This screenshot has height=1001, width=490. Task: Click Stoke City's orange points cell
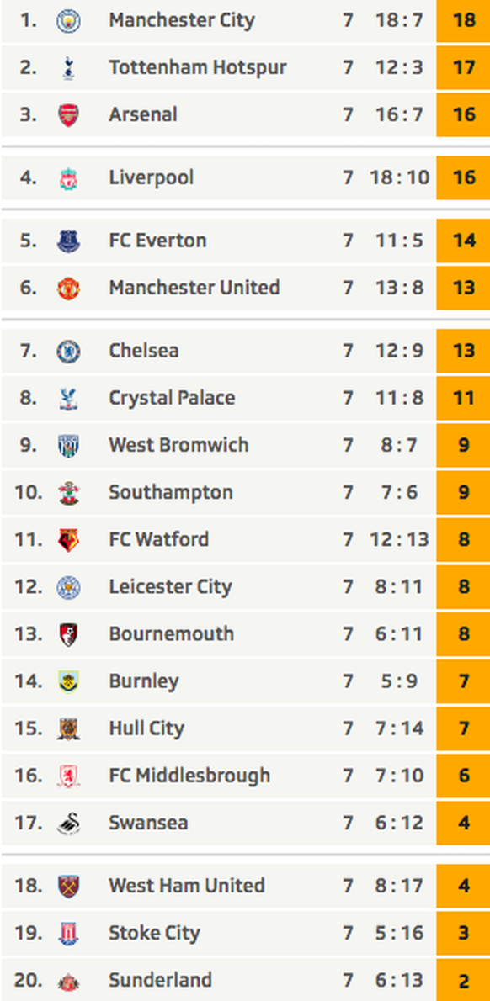point(463,934)
